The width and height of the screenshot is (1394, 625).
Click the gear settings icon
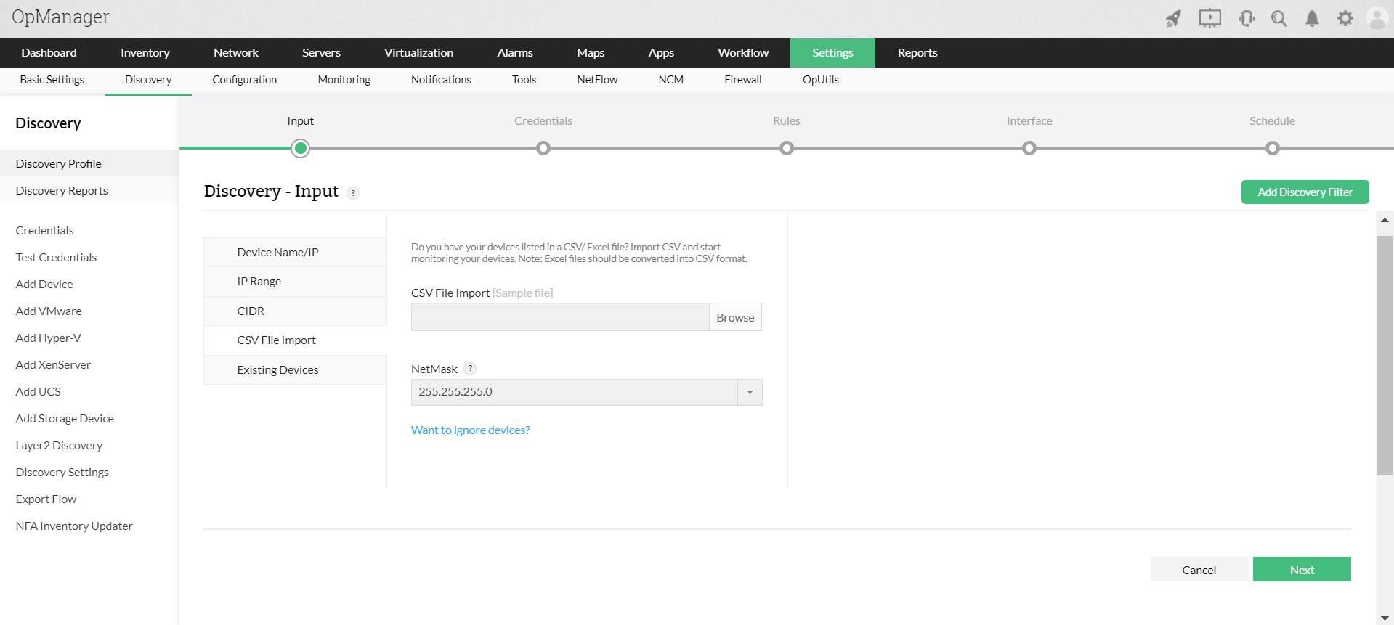1345,18
